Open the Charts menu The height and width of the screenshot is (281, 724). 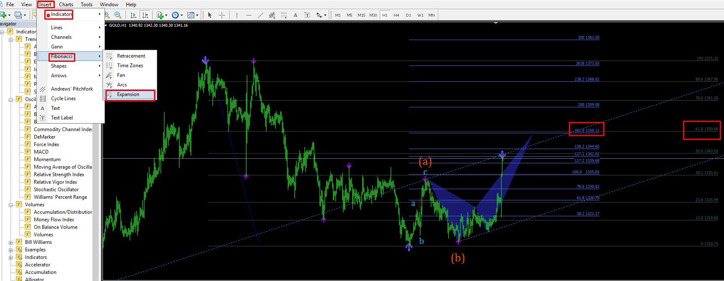point(66,5)
